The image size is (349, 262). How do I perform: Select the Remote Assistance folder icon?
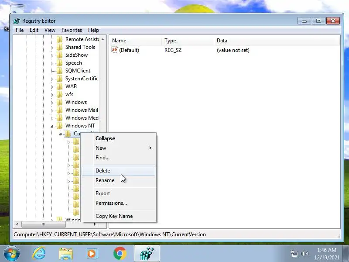59,39
